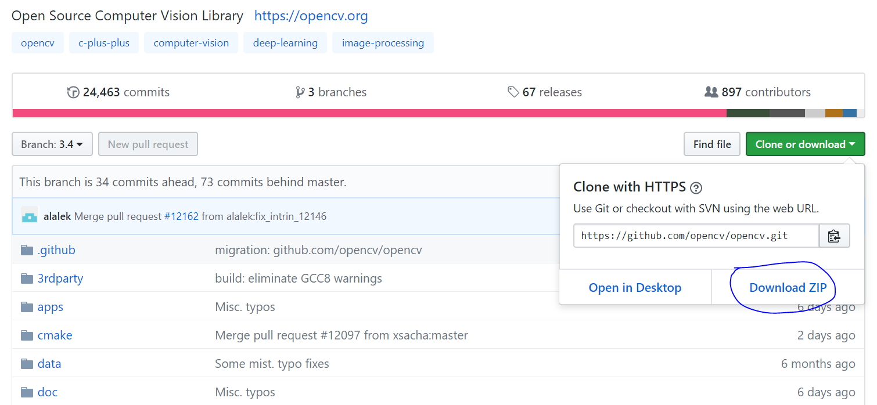Image resolution: width=877 pixels, height=405 pixels.
Task: Click the dark green language bar segment
Action: pos(748,113)
